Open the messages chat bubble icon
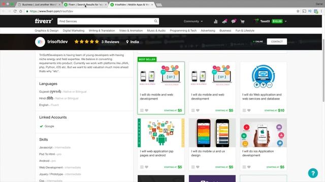This screenshot has height=182, width=325. click(x=234, y=21)
